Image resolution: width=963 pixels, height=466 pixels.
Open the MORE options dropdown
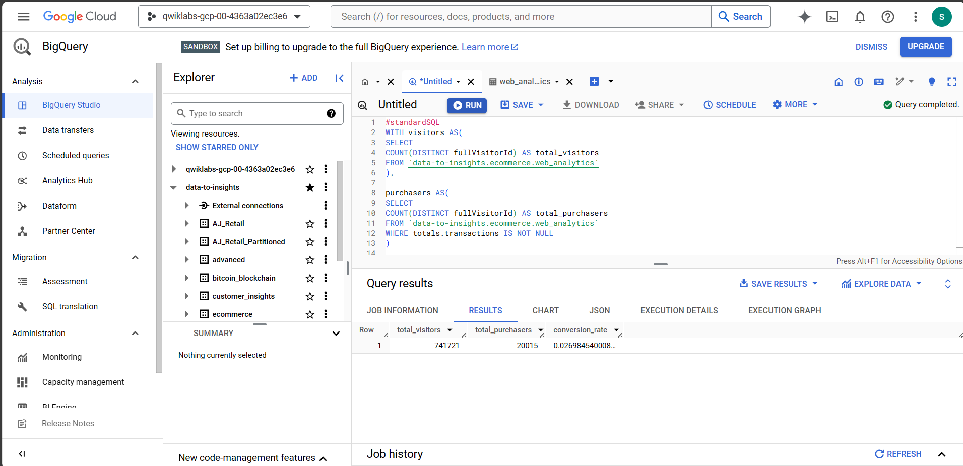795,104
